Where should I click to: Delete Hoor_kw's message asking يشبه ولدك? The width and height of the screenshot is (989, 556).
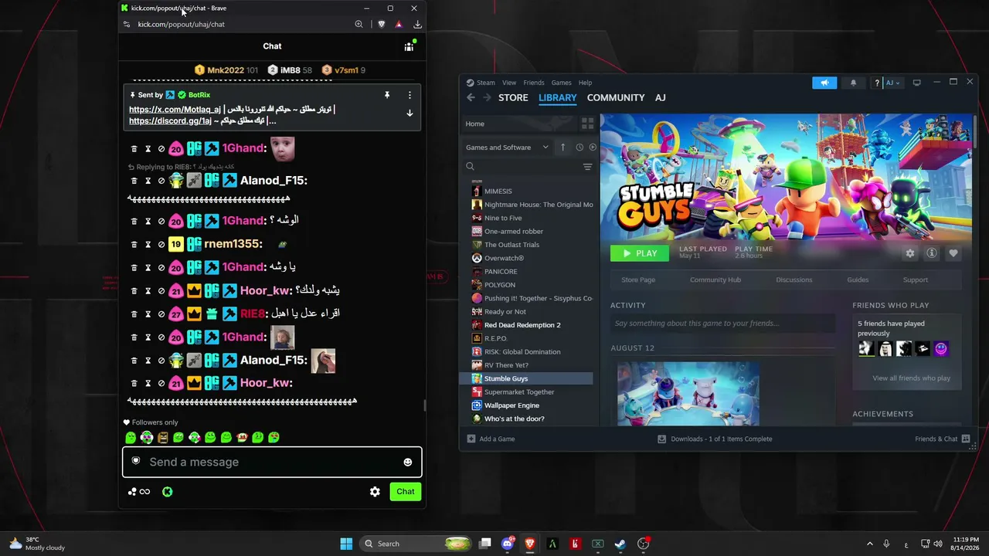pyautogui.click(x=134, y=290)
